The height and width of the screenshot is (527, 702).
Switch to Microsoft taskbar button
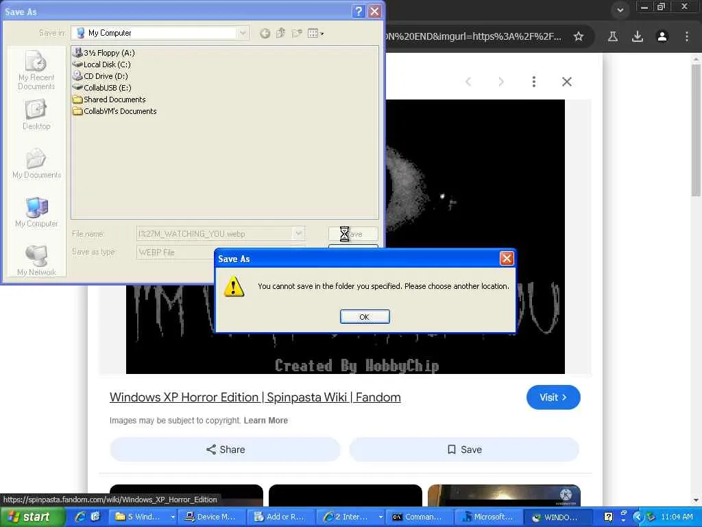(487, 517)
